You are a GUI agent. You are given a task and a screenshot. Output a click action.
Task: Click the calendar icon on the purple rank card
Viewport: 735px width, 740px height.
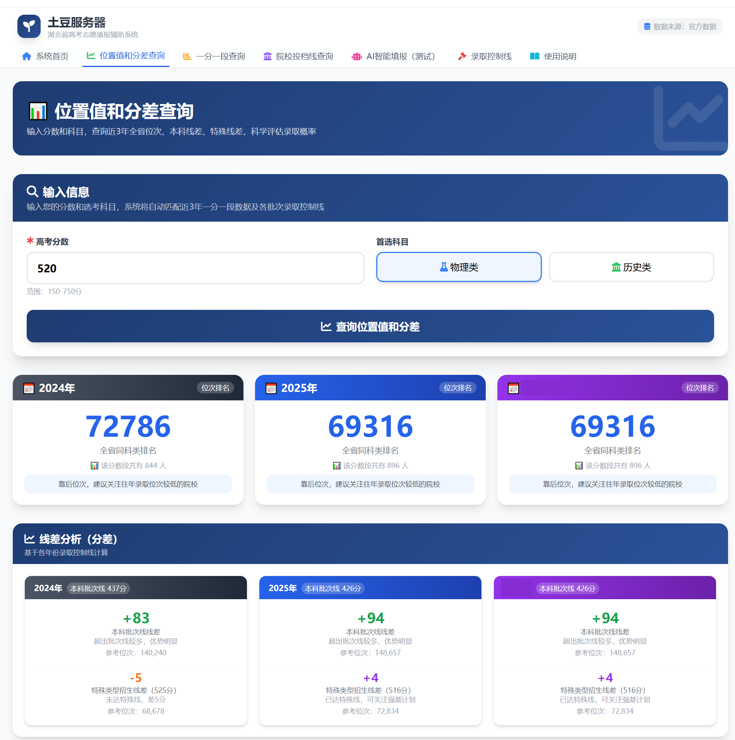point(514,388)
